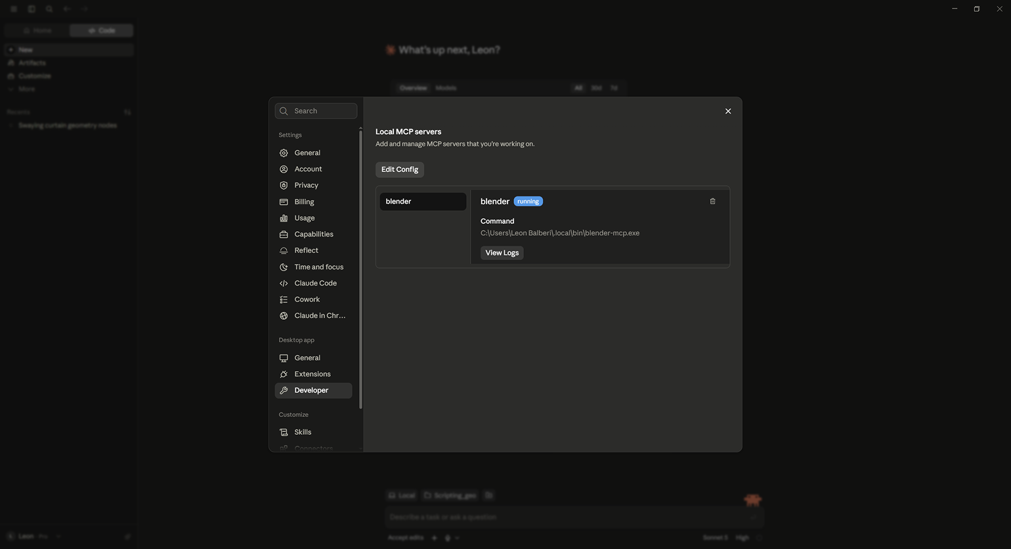
Task: Open the Cowork settings page
Action: pos(314,299)
